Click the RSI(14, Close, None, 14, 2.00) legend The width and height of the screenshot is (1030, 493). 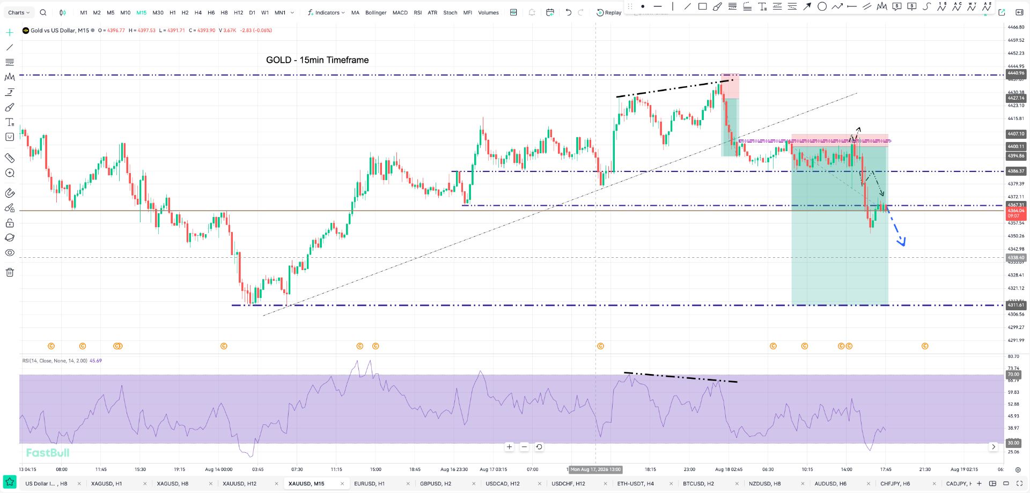[x=55, y=361]
